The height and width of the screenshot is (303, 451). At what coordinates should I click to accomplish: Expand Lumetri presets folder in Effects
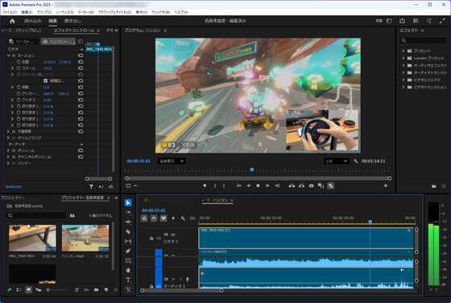click(x=403, y=58)
